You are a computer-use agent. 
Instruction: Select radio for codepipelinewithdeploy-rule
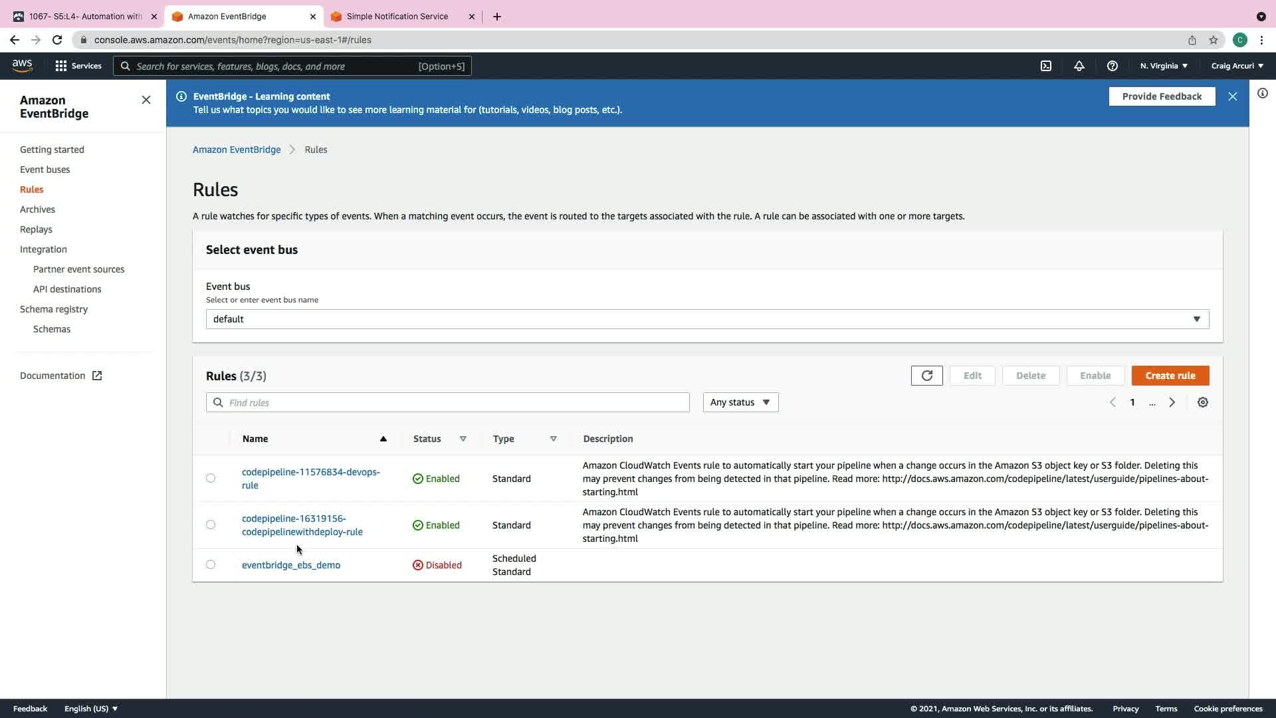coord(211,525)
